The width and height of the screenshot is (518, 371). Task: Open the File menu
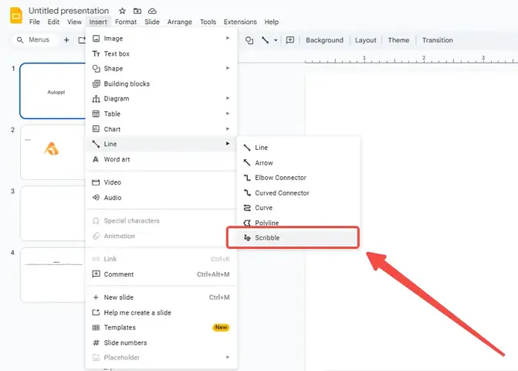(35, 22)
